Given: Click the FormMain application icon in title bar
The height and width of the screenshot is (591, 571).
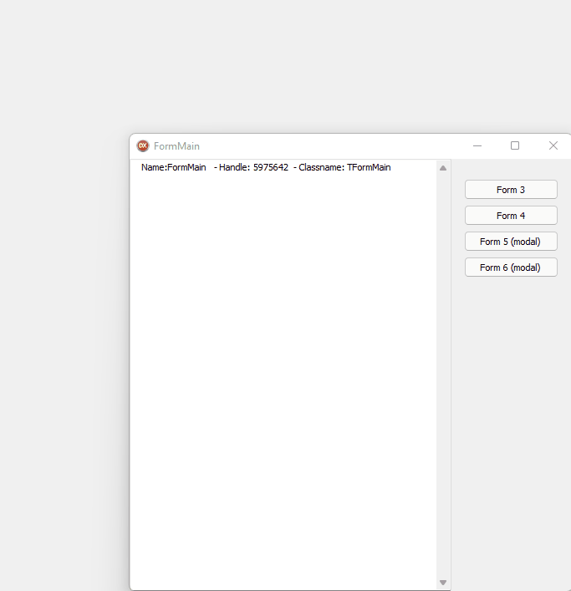Looking at the screenshot, I should tap(143, 145).
